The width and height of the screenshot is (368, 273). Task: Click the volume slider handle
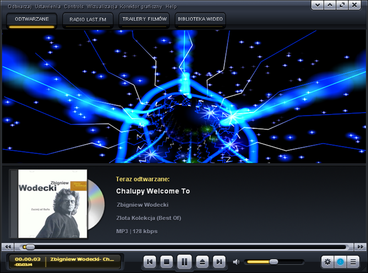(273, 262)
